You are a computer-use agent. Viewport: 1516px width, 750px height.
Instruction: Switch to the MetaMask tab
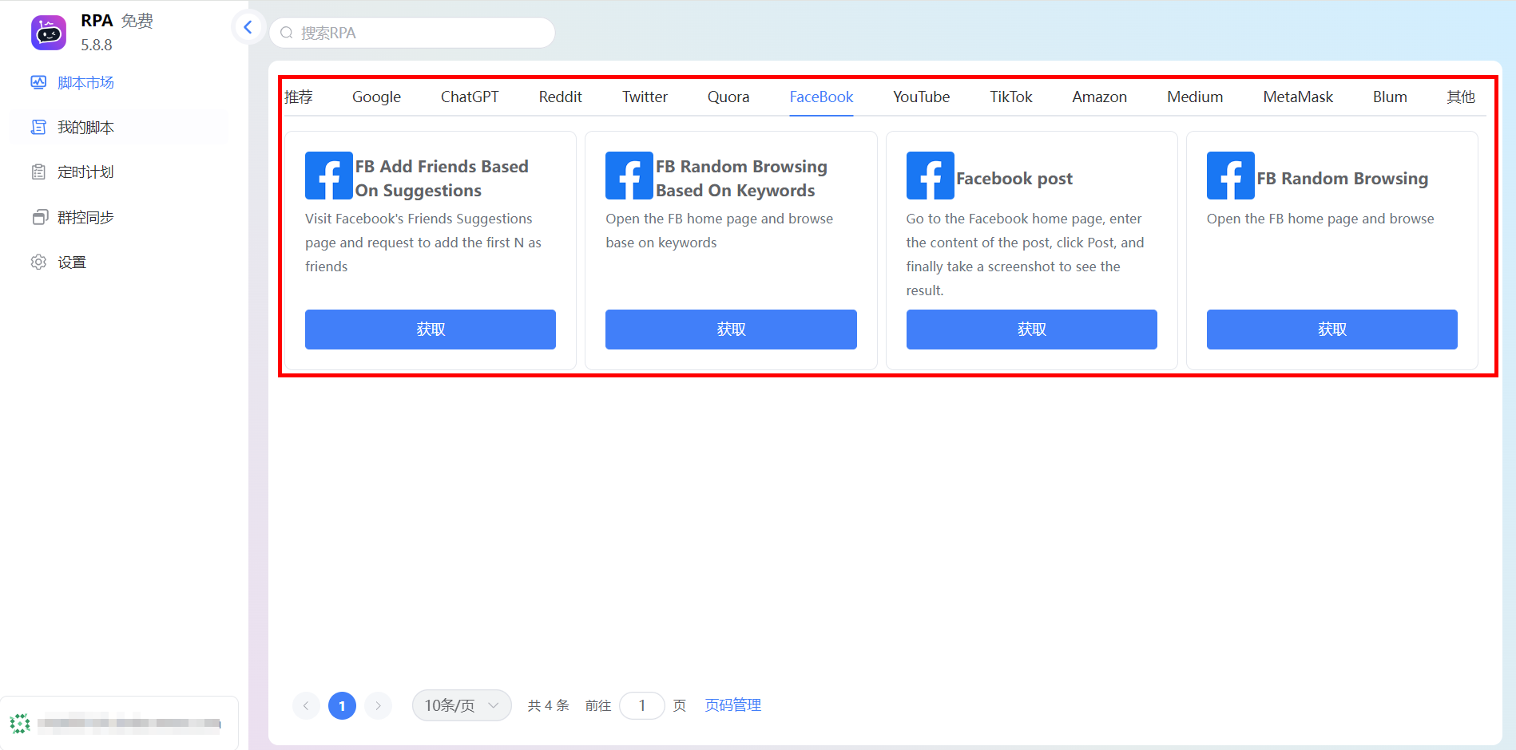1298,97
